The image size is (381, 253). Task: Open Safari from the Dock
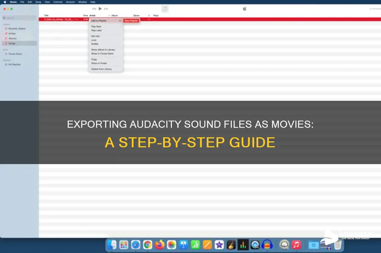[x=135, y=245]
